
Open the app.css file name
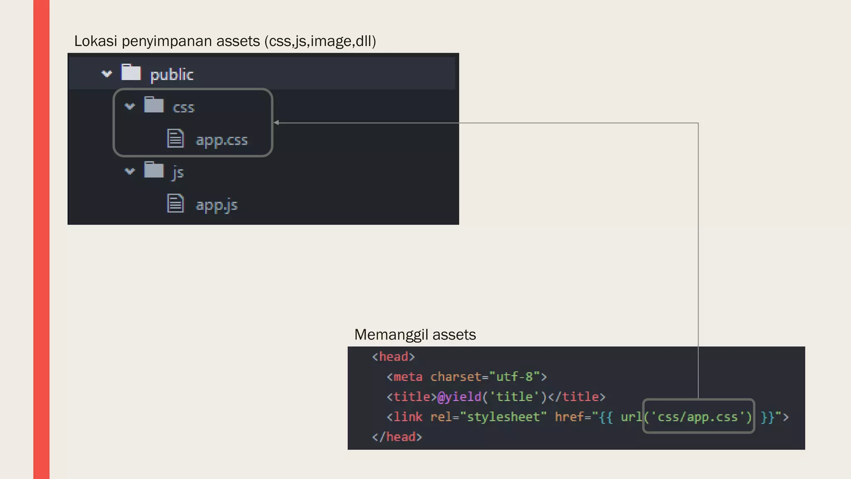[221, 141]
